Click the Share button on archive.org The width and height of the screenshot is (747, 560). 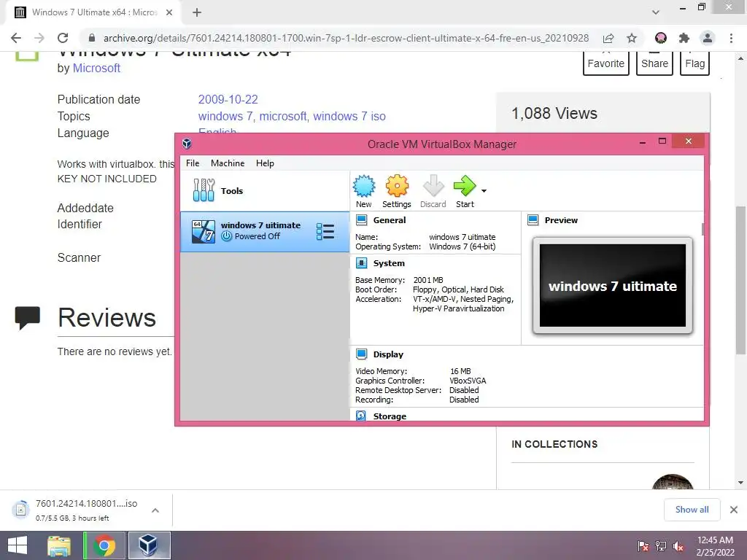[x=654, y=63]
